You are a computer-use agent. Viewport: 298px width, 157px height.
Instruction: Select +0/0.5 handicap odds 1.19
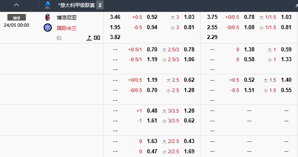coord(152,80)
